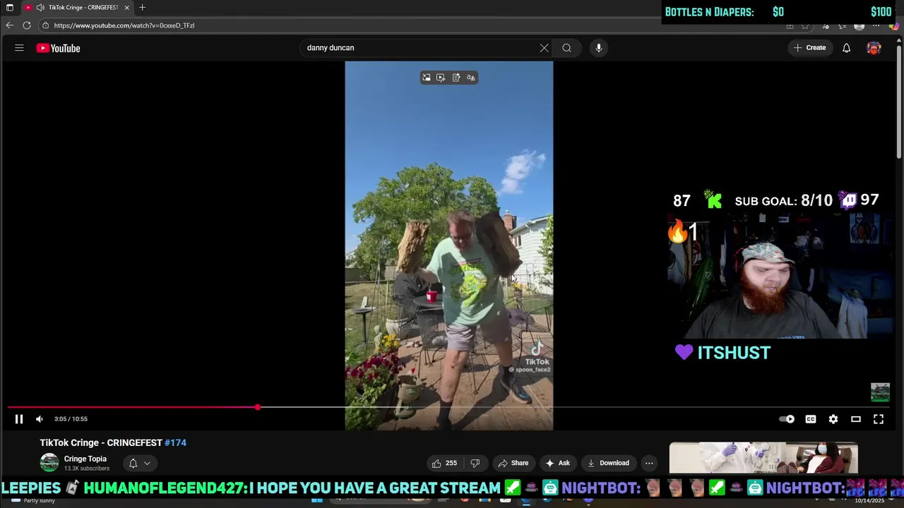The width and height of the screenshot is (904, 508).
Task: Open the Partly sunny weather widget
Action: [32, 500]
